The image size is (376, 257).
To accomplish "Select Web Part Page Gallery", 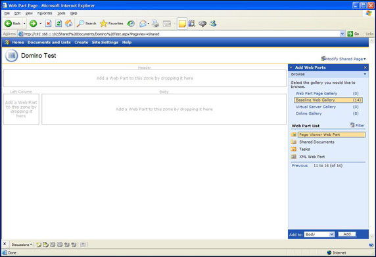I will pos(316,94).
